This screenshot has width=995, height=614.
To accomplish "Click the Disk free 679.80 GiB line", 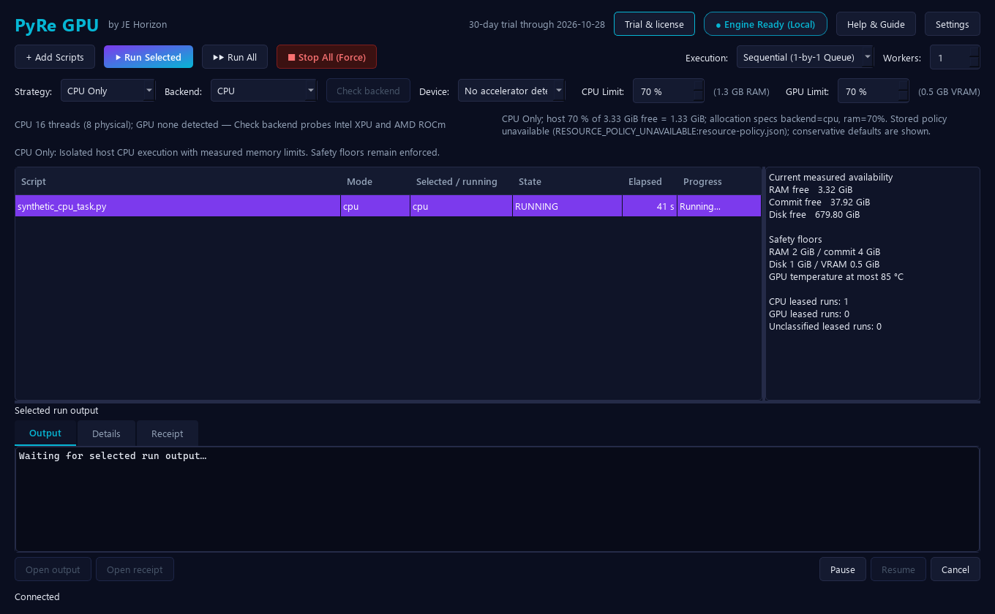I will 814,215.
